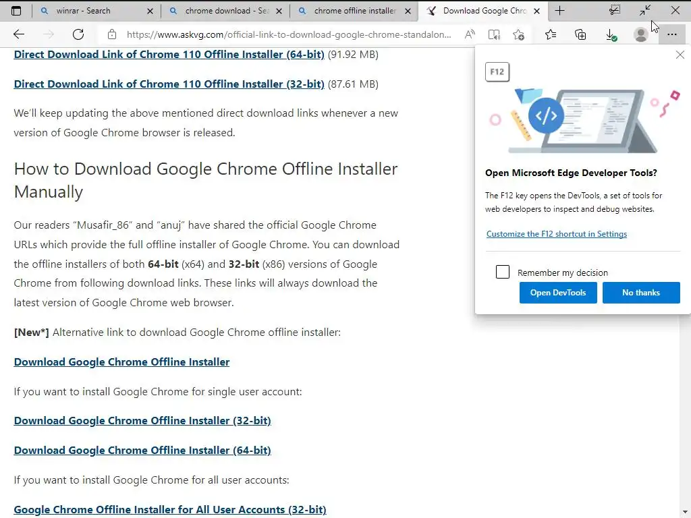Image resolution: width=691 pixels, height=518 pixels.
Task: Click the screen capture icon in title bar
Action: pos(615,9)
